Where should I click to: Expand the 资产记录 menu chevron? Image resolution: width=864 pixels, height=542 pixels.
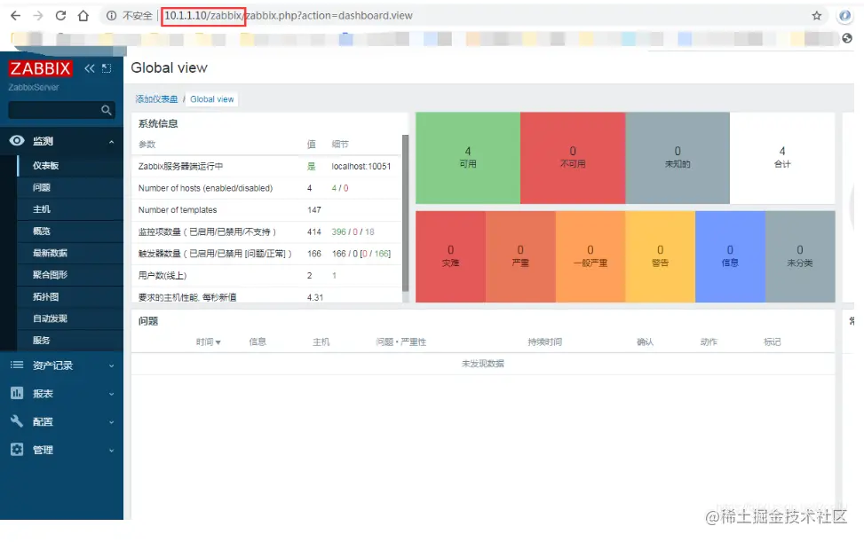[x=111, y=365]
